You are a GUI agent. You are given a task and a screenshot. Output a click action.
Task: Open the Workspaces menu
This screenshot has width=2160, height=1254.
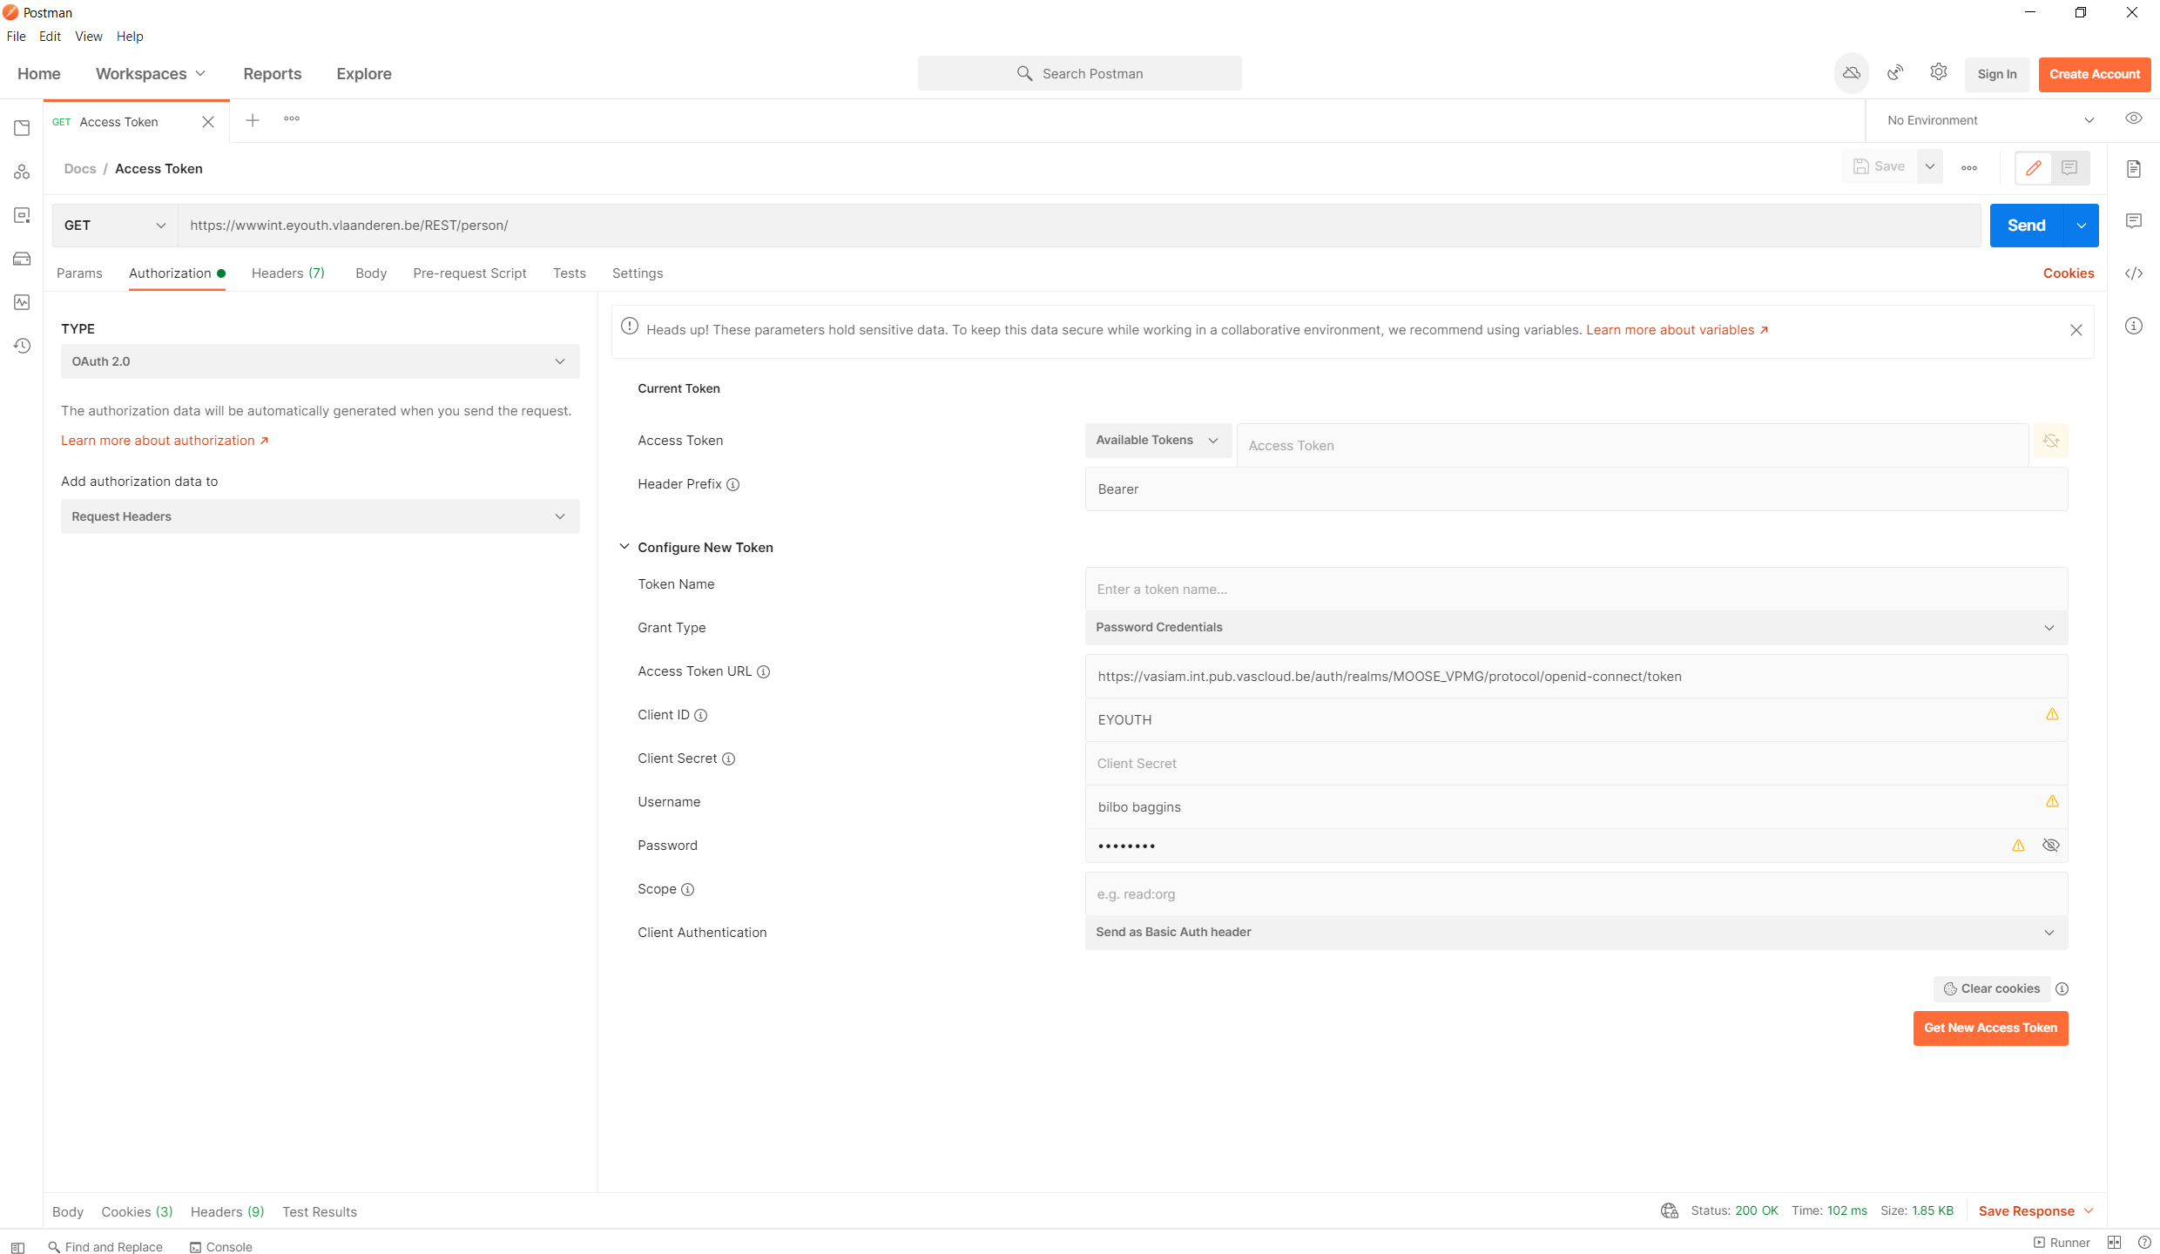[150, 74]
